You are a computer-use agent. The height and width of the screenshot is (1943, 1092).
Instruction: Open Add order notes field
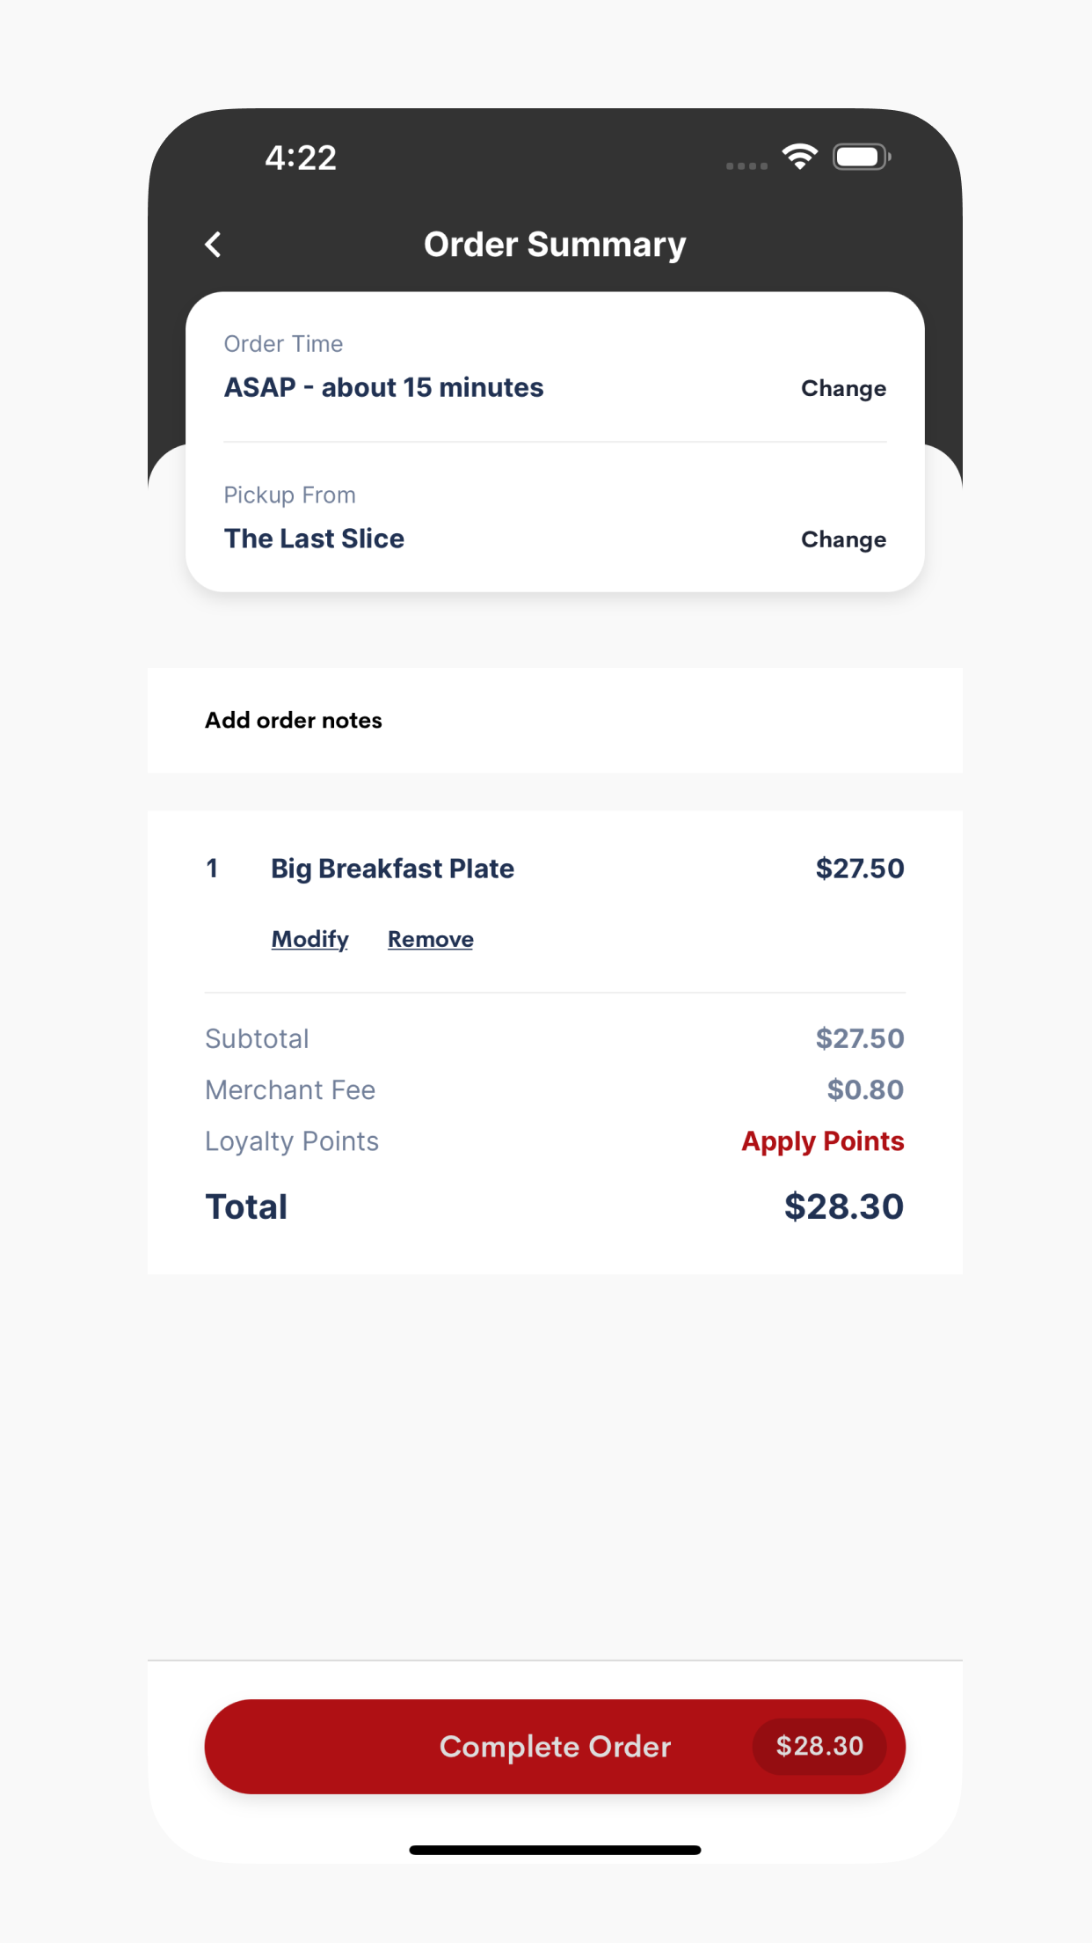point(555,720)
